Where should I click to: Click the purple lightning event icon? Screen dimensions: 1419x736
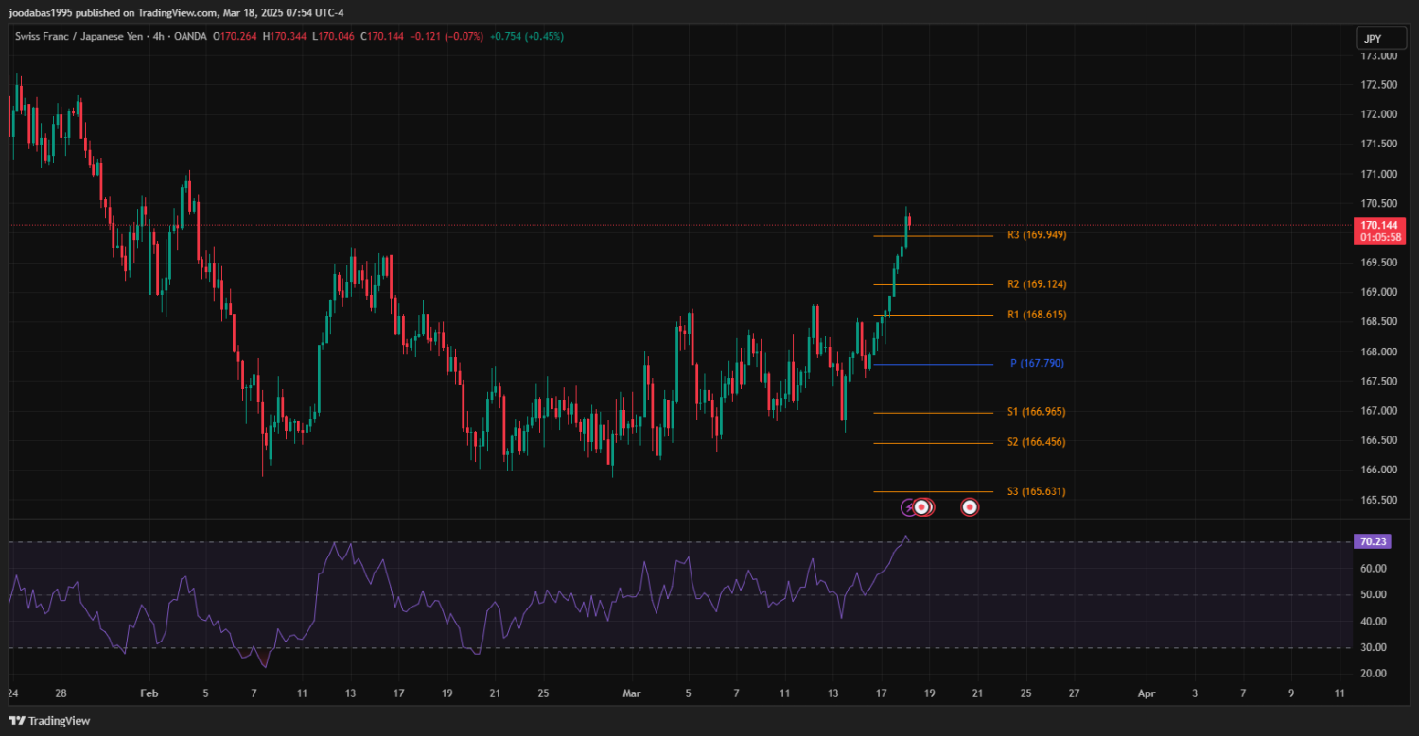click(x=909, y=507)
